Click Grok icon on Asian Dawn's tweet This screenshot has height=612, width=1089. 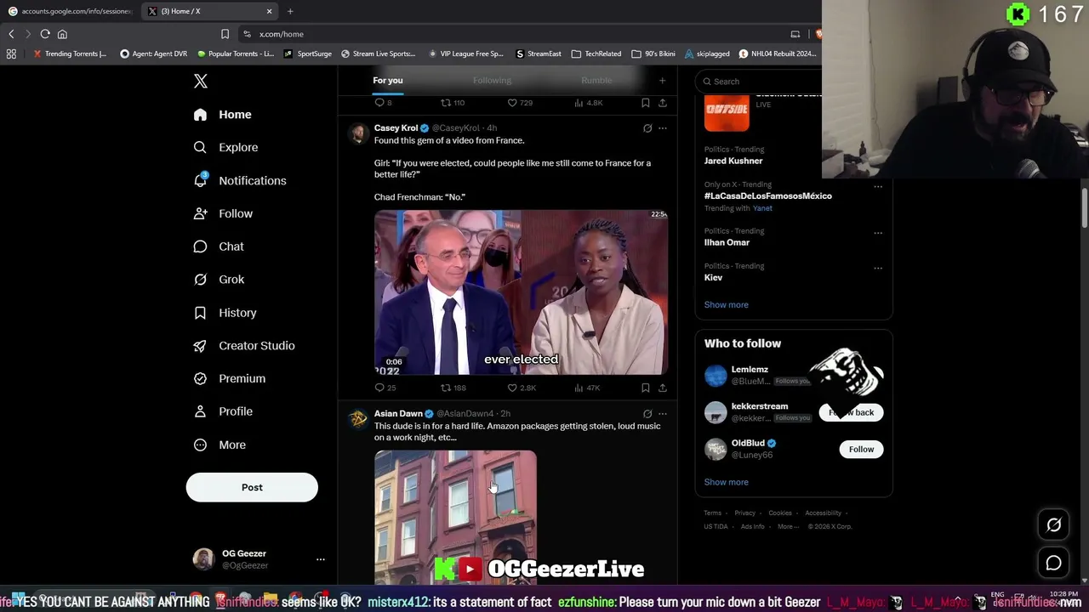pyautogui.click(x=647, y=414)
